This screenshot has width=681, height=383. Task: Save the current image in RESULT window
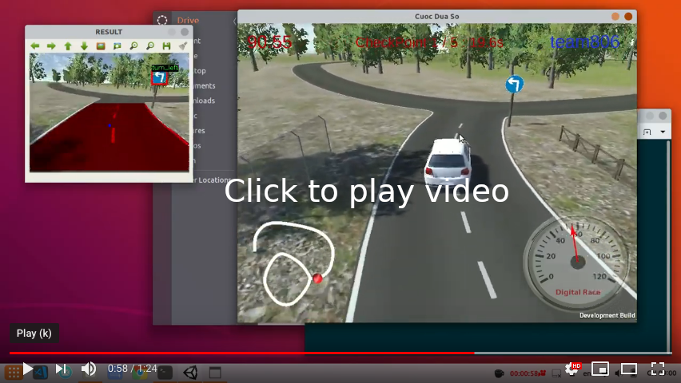click(x=166, y=45)
